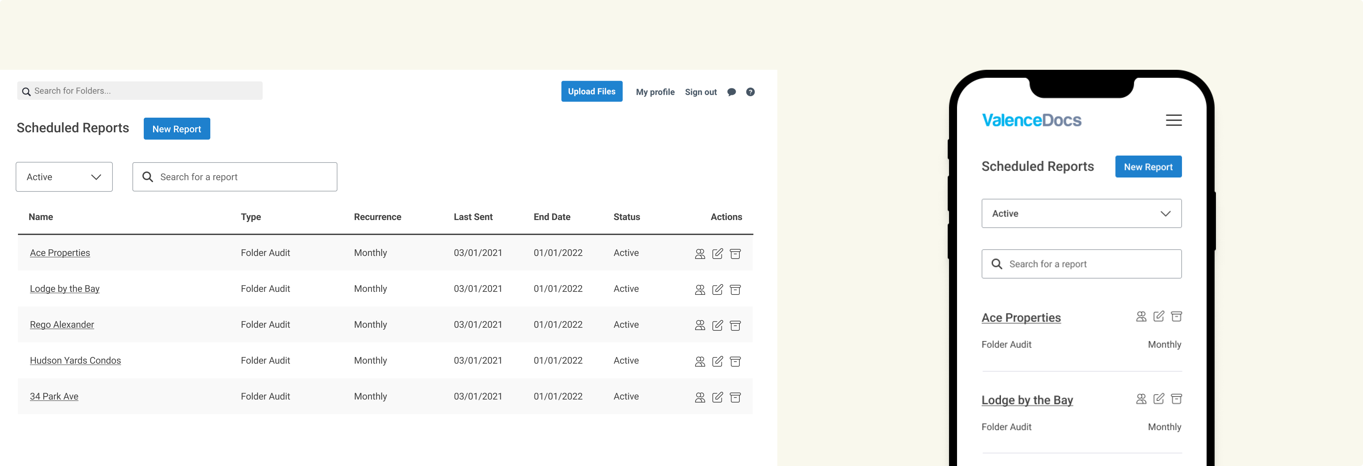The height and width of the screenshot is (466, 1363).
Task: Focus the Search for Folders field
Action: [140, 91]
